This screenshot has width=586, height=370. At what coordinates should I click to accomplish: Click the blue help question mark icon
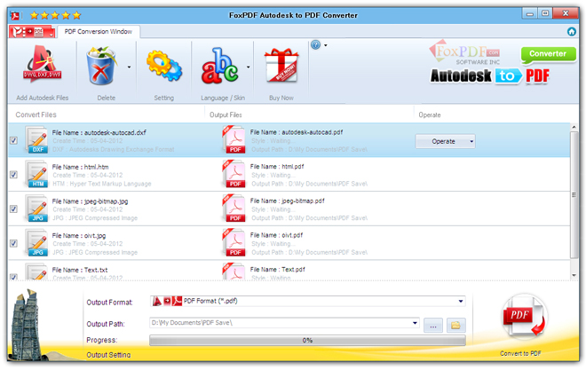316,45
